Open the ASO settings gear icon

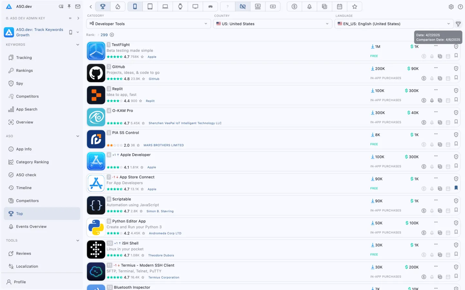(x=451, y=6)
